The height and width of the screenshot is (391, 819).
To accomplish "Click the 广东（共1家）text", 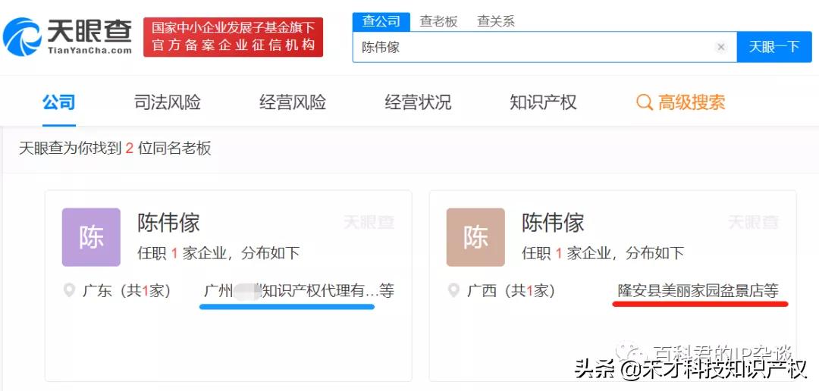I will [127, 291].
